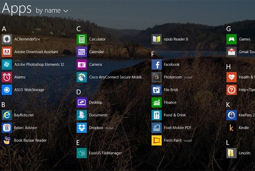This screenshot has height=171, width=255.
Task: Launch the Camera app icon
Action: [82, 64]
